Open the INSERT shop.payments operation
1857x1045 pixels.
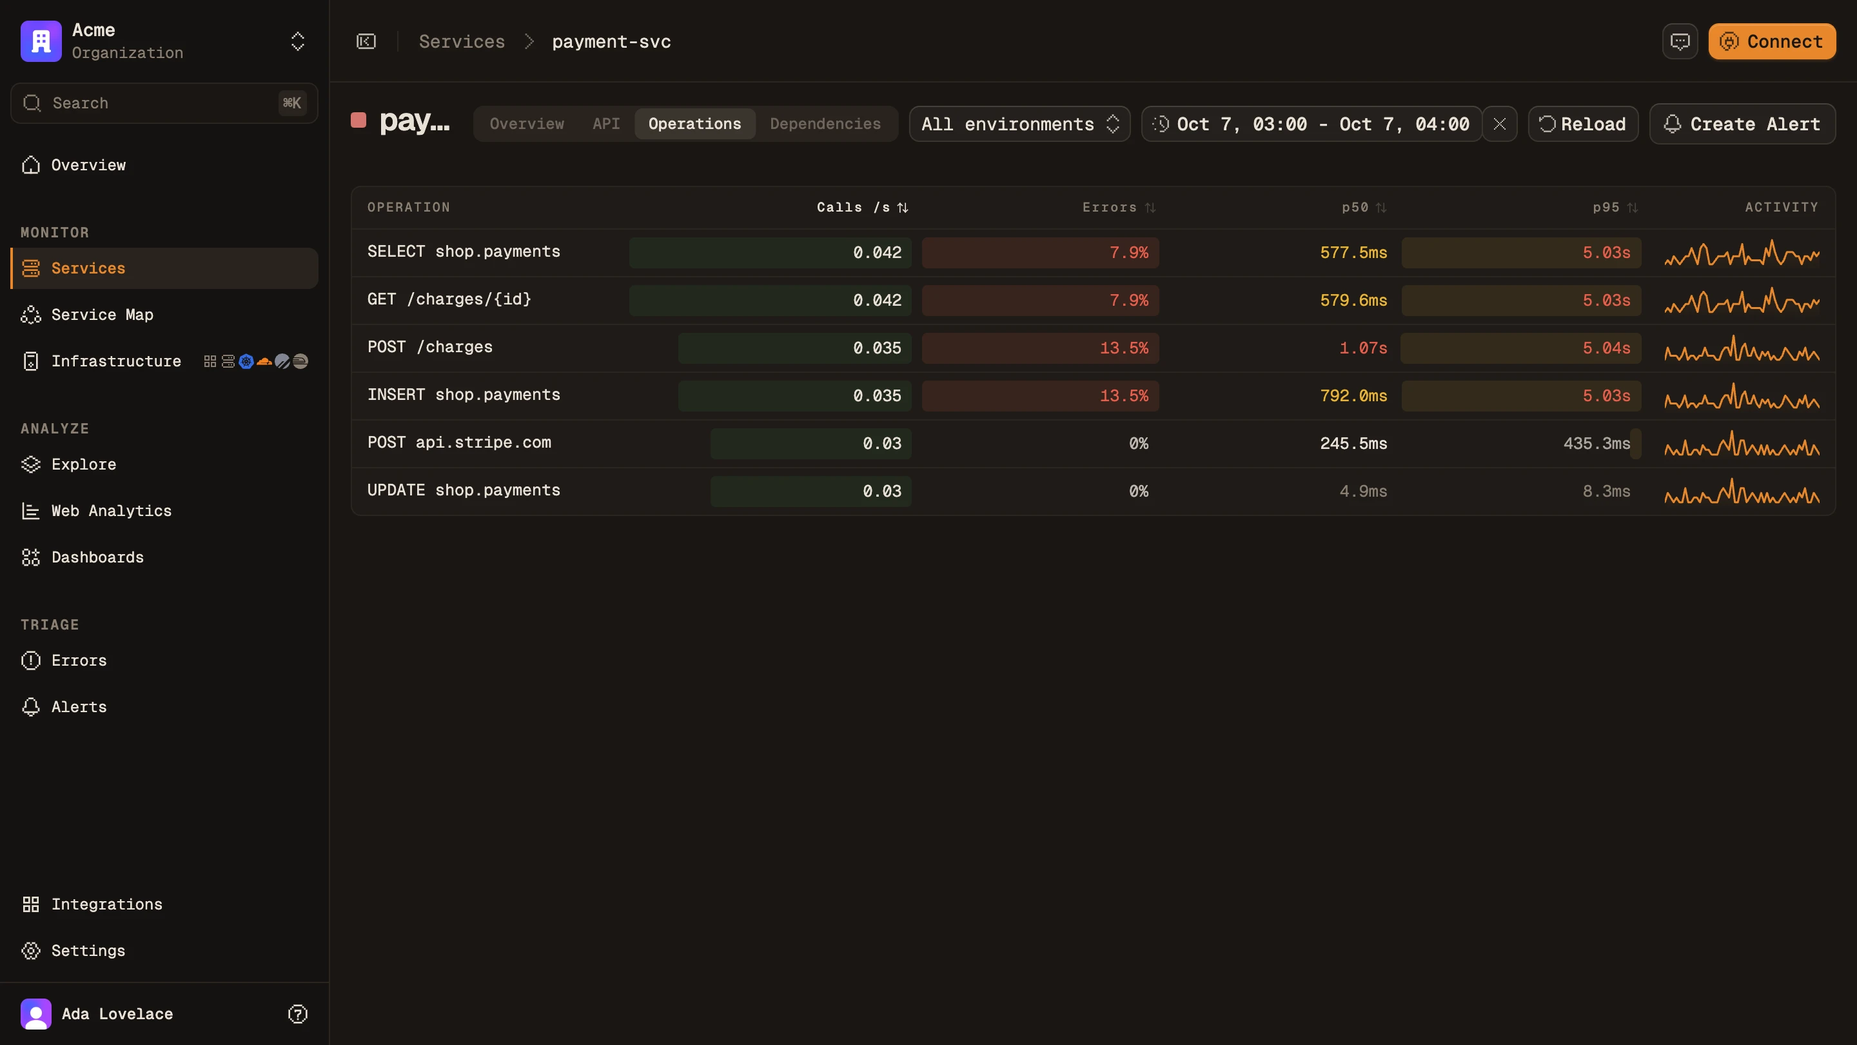(1093, 396)
